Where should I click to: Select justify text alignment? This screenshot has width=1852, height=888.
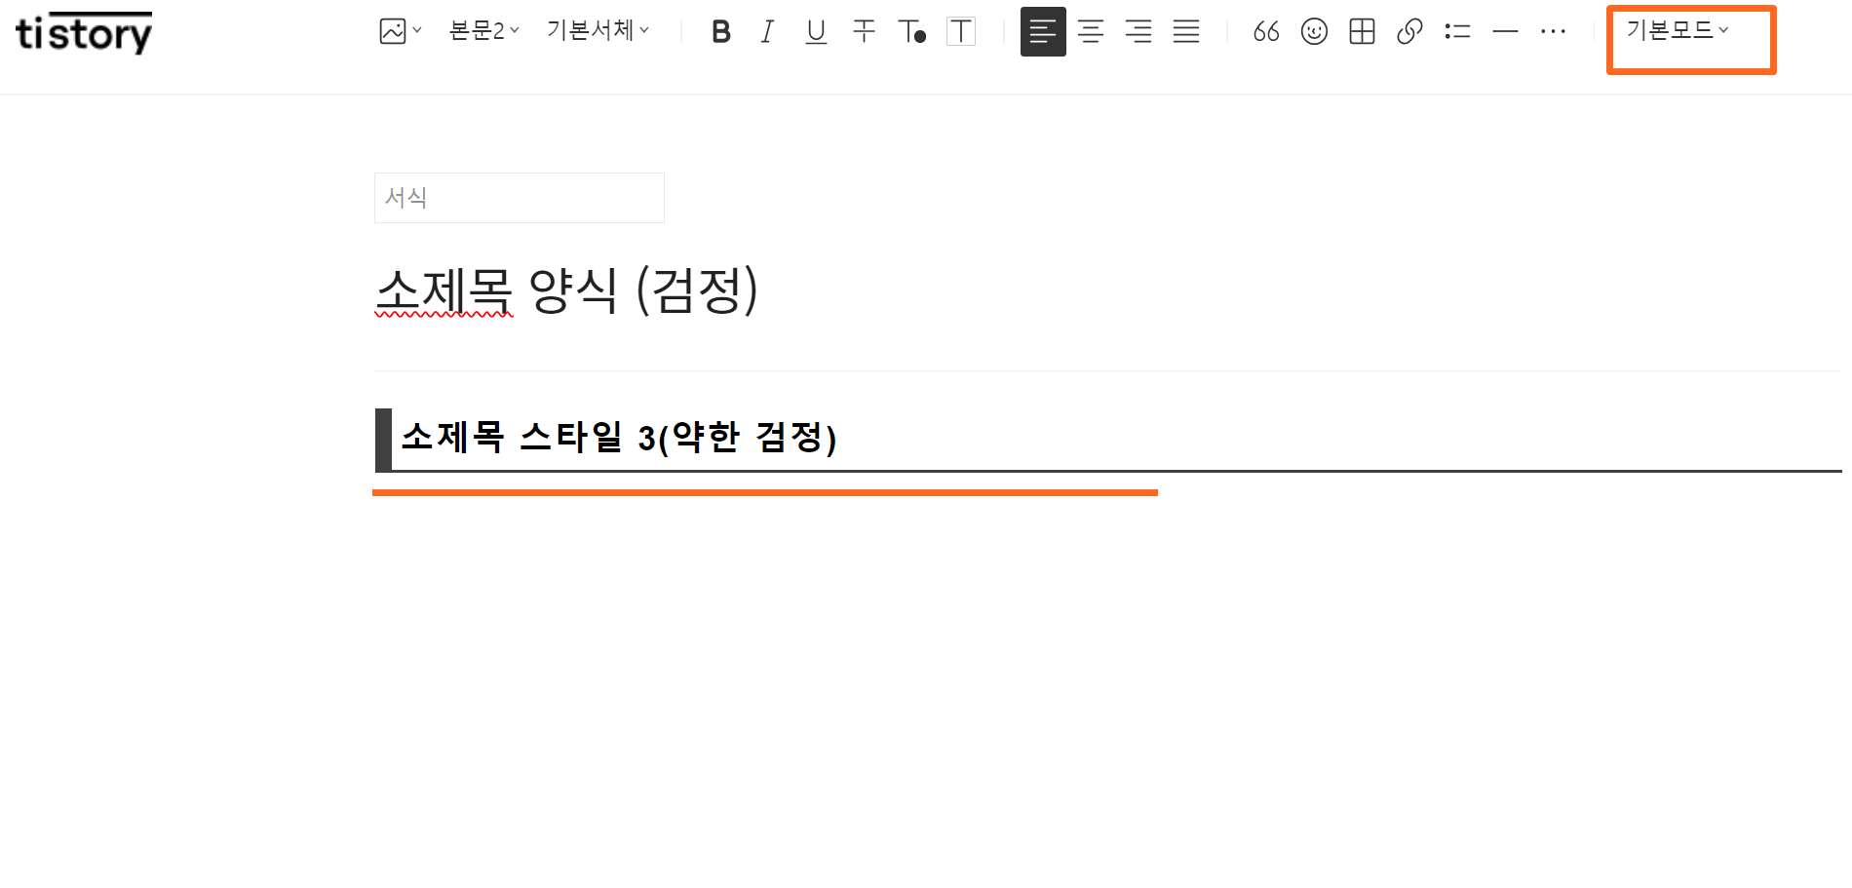tap(1186, 31)
